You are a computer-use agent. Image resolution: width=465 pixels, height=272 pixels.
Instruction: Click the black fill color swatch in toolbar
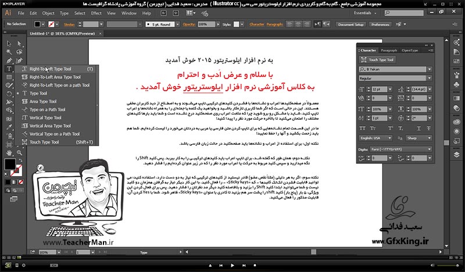point(10,164)
